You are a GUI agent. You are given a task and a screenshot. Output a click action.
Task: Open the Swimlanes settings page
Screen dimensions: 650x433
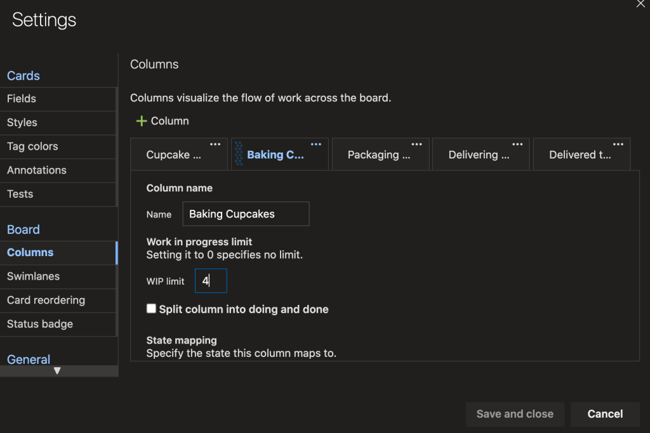point(33,276)
